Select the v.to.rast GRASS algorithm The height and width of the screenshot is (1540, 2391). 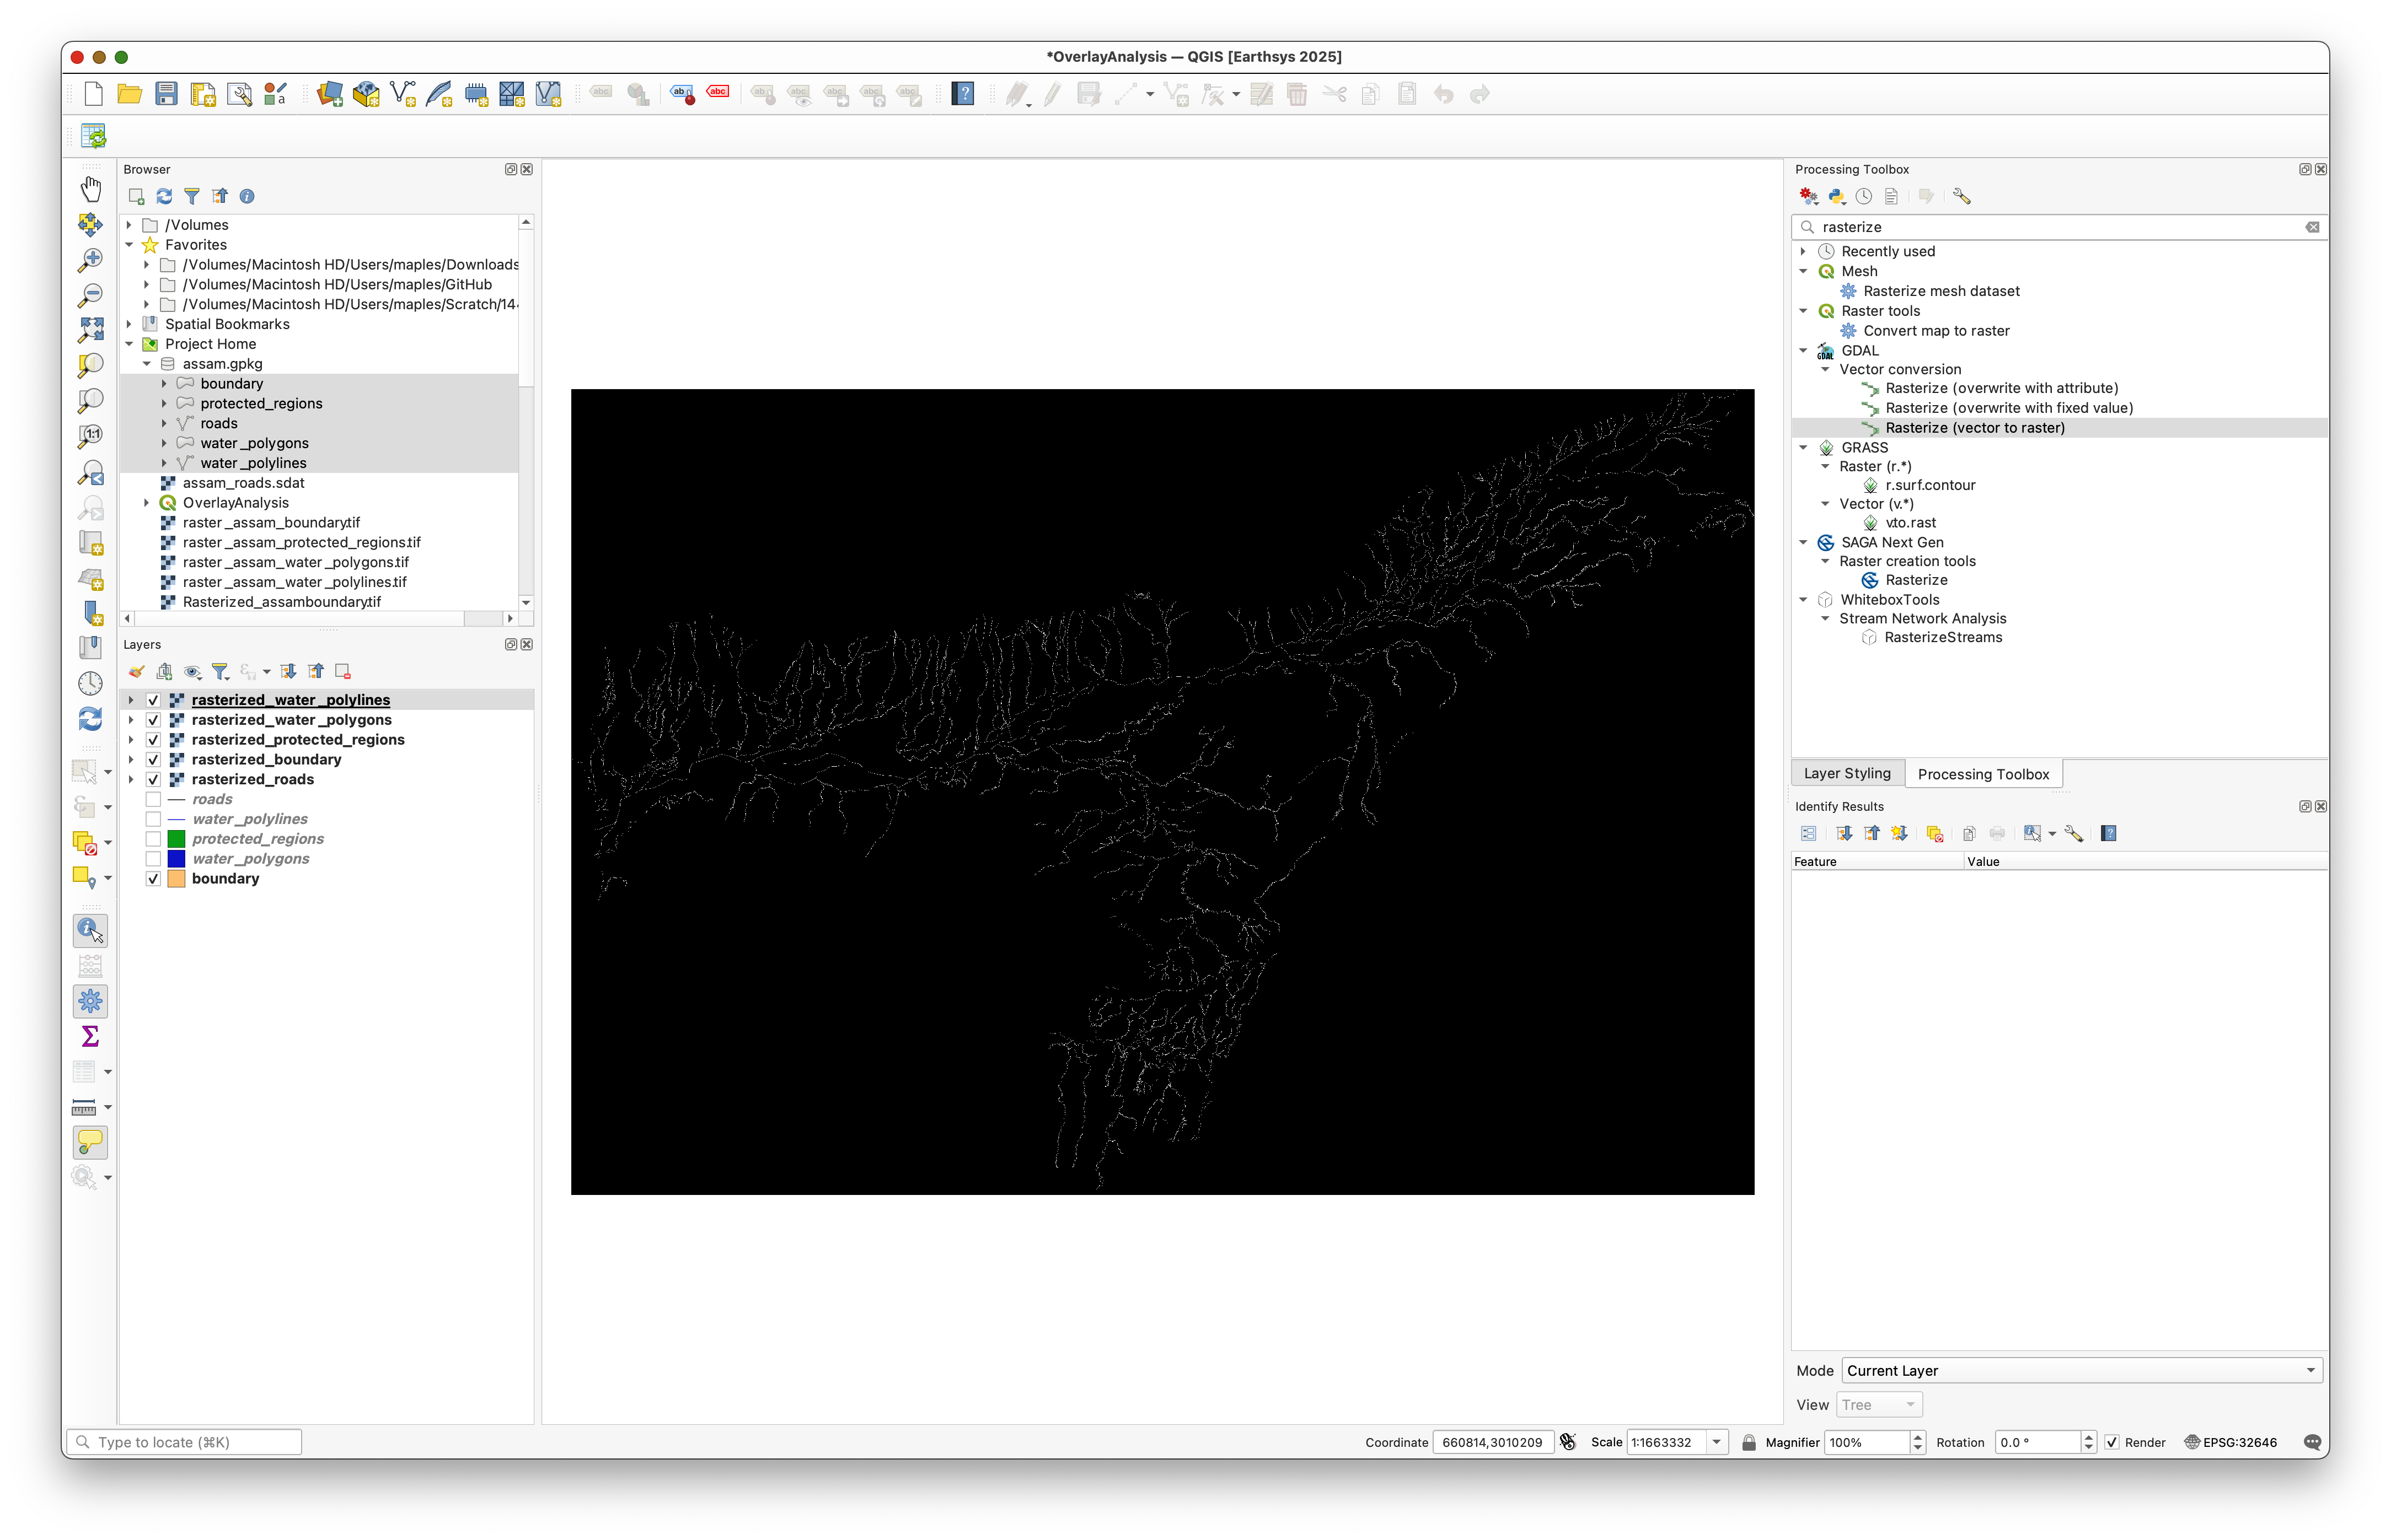click(x=1910, y=523)
